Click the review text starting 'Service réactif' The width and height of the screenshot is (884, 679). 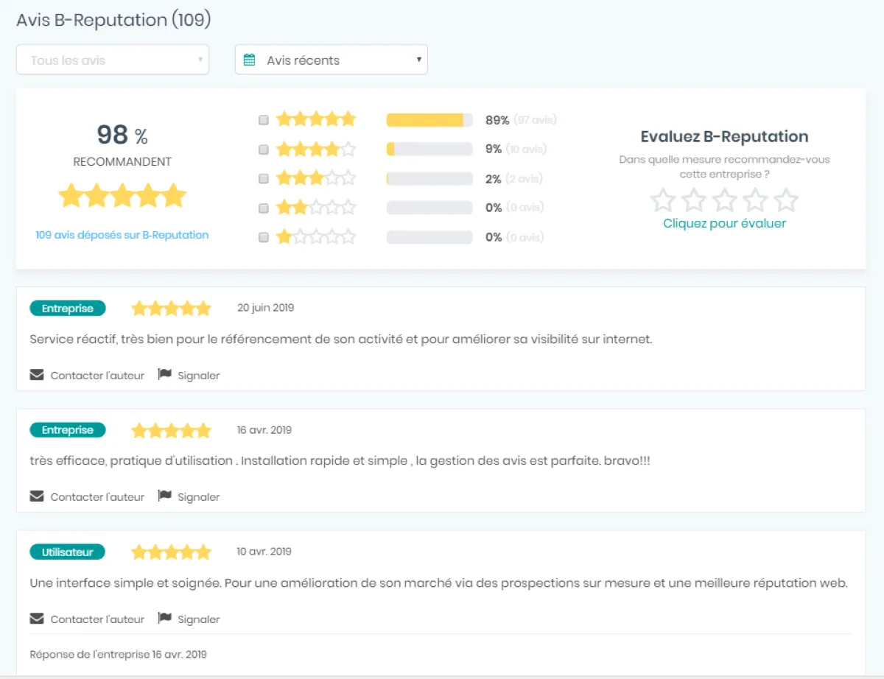point(341,339)
